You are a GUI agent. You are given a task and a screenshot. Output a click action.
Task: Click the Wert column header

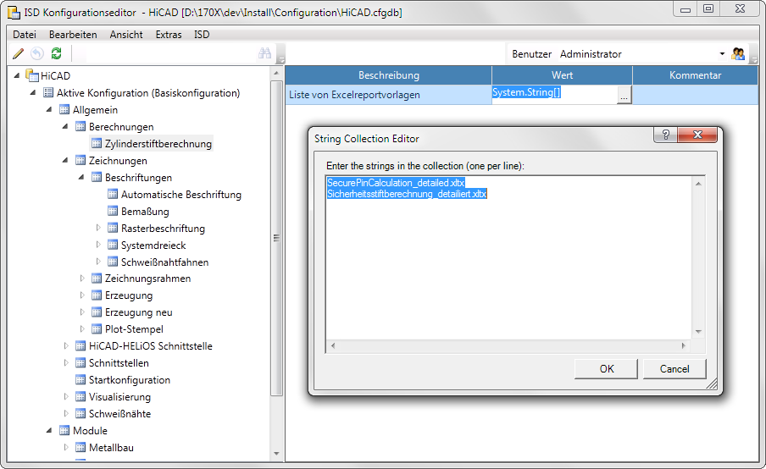click(x=562, y=75)
